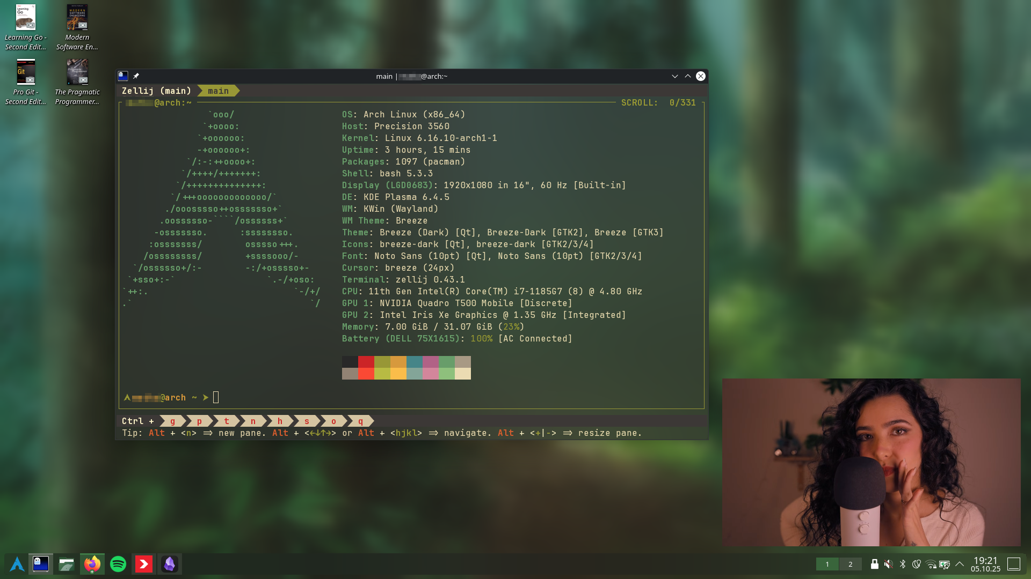Viewport: 1031px width, 579px height.
Task: Select the 'main' tab in Zellij
Action: point(218,91)
